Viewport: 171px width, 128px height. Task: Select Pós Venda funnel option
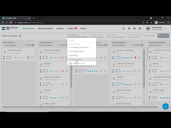pos(82,55)
